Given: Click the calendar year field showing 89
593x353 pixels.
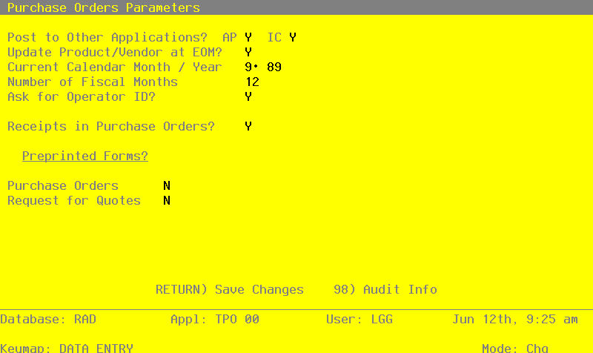Looking at the screenshot, I should click(x=274, y=67).
